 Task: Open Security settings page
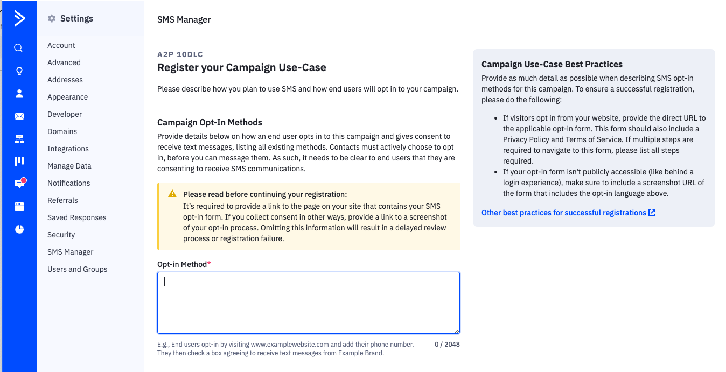pyautogui.click(x=61, y=235)
